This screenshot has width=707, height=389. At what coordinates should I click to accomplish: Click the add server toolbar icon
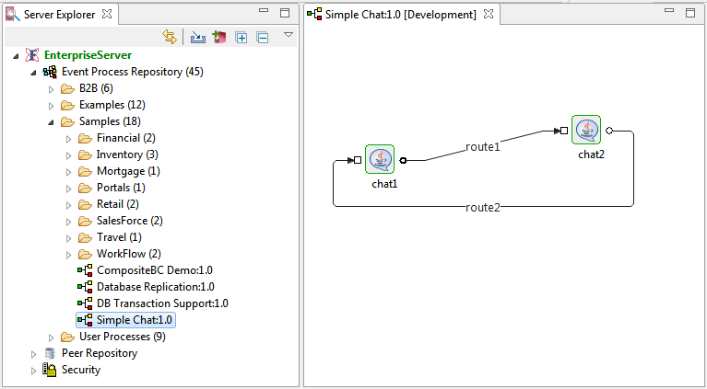coord(218,37)
